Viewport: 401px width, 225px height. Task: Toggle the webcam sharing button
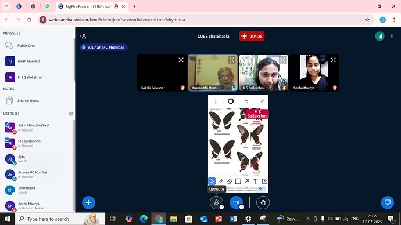pos(237,202)
